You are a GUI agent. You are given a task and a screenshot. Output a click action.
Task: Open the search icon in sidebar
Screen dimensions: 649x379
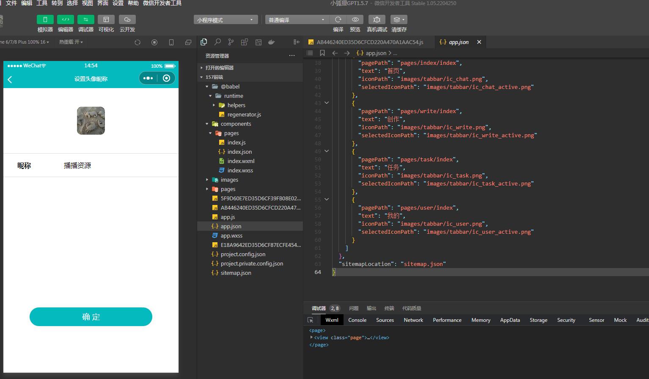coord(217,42)
